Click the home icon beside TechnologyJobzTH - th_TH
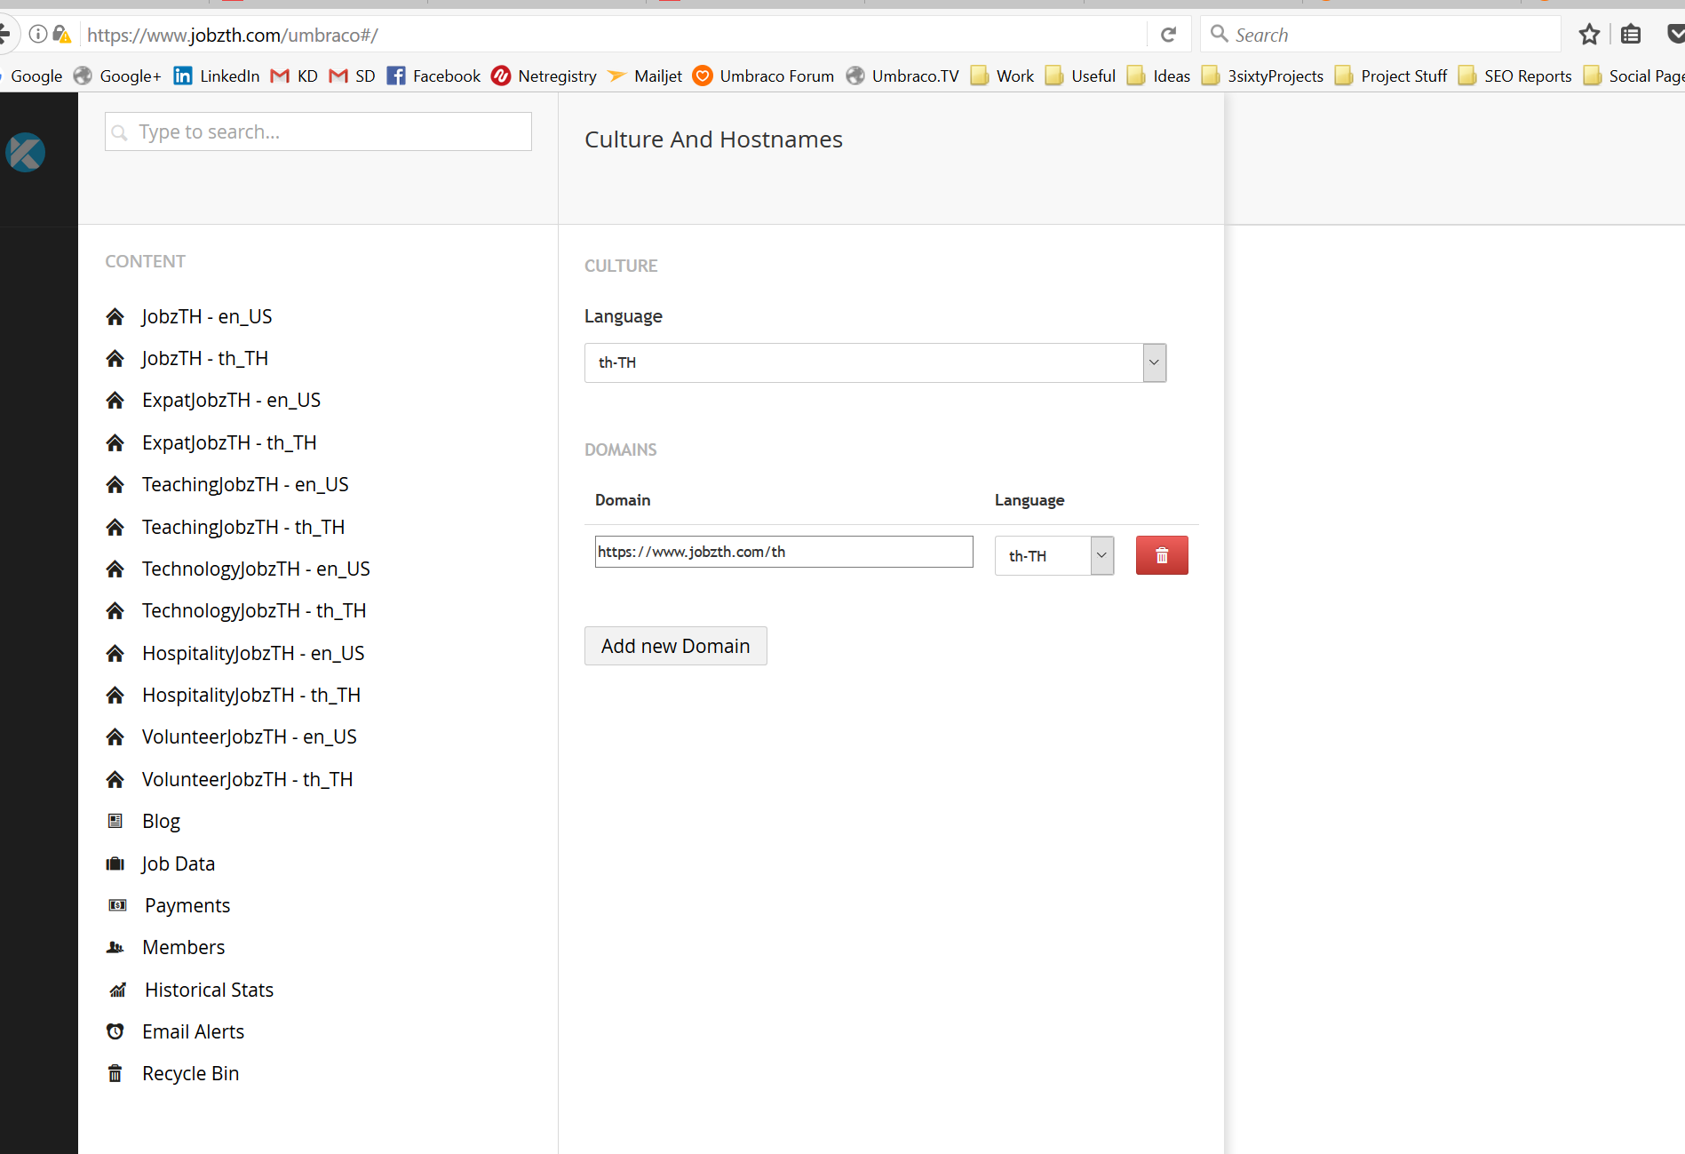This screenshot has height=1154, width=1685. [115, 611]
